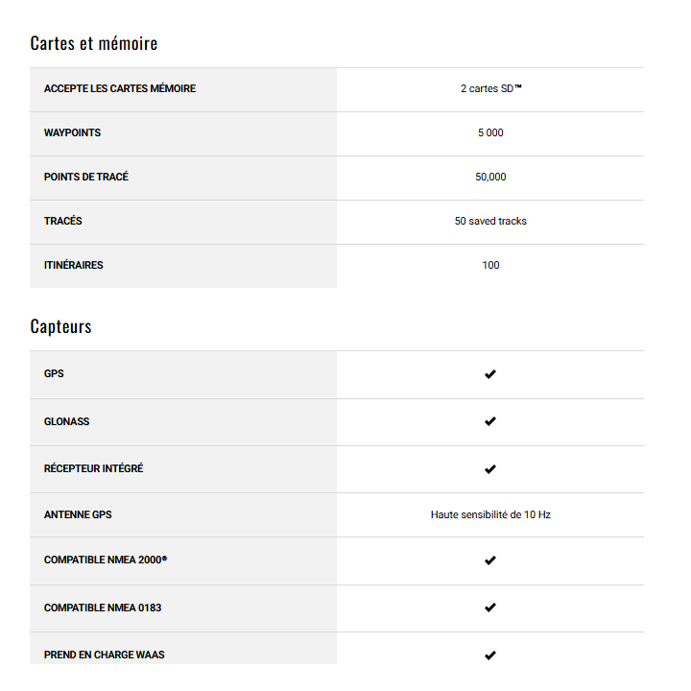Viewport: 691px width, 691px height.
Task: Click the Waypoints row label
Action: 72,133
